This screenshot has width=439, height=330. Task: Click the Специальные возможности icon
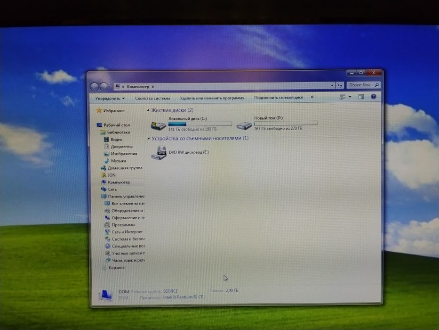click(x=107, y=246)
